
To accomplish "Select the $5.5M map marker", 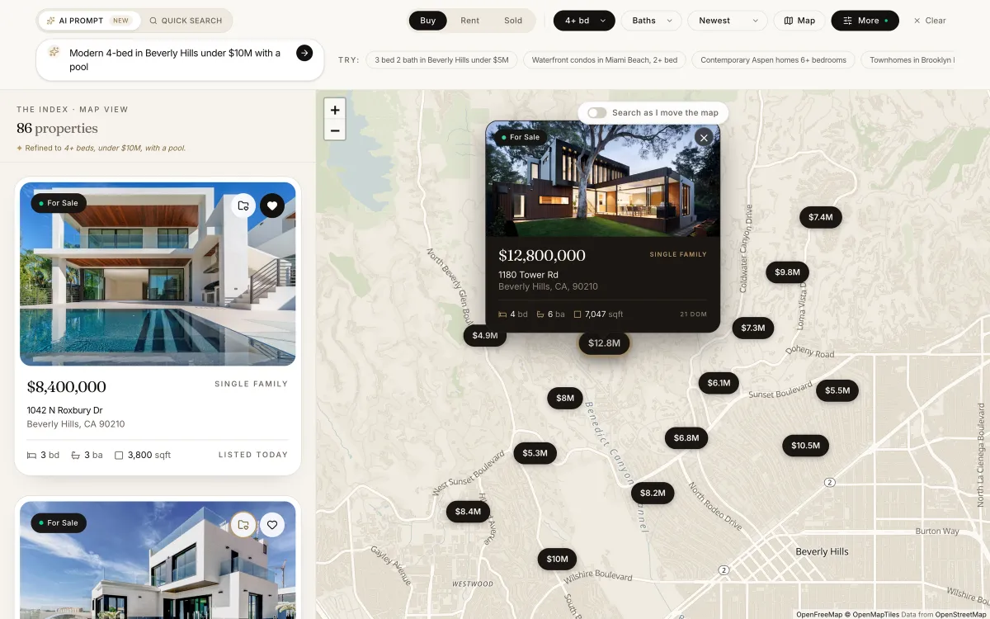I will click(x=837, y=390).
